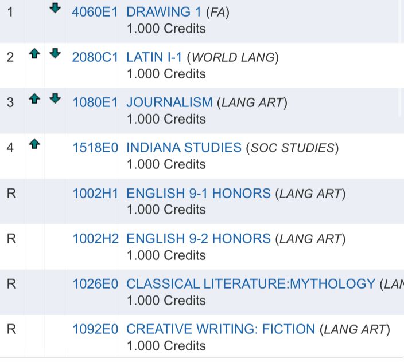The height and width of the screenshot is (363, 404).
Task: Open course code 1080E1
Action: pos(95,102)
